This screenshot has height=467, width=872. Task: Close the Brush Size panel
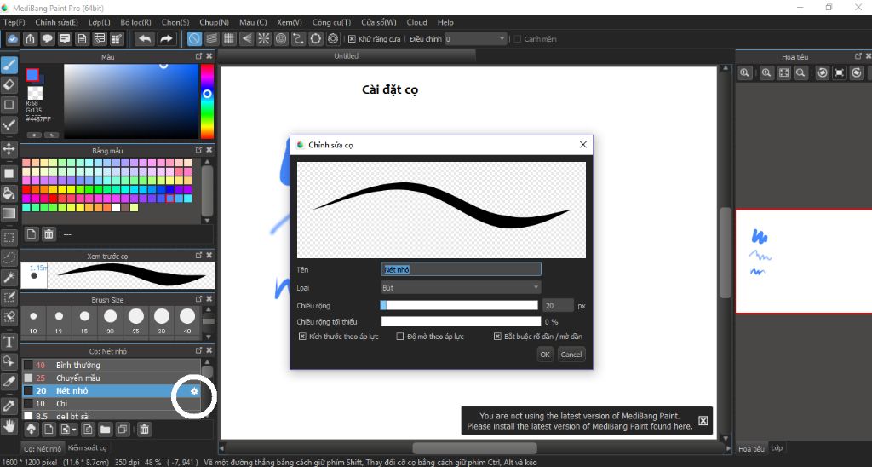pyautogui.click(x=209, y=299)
